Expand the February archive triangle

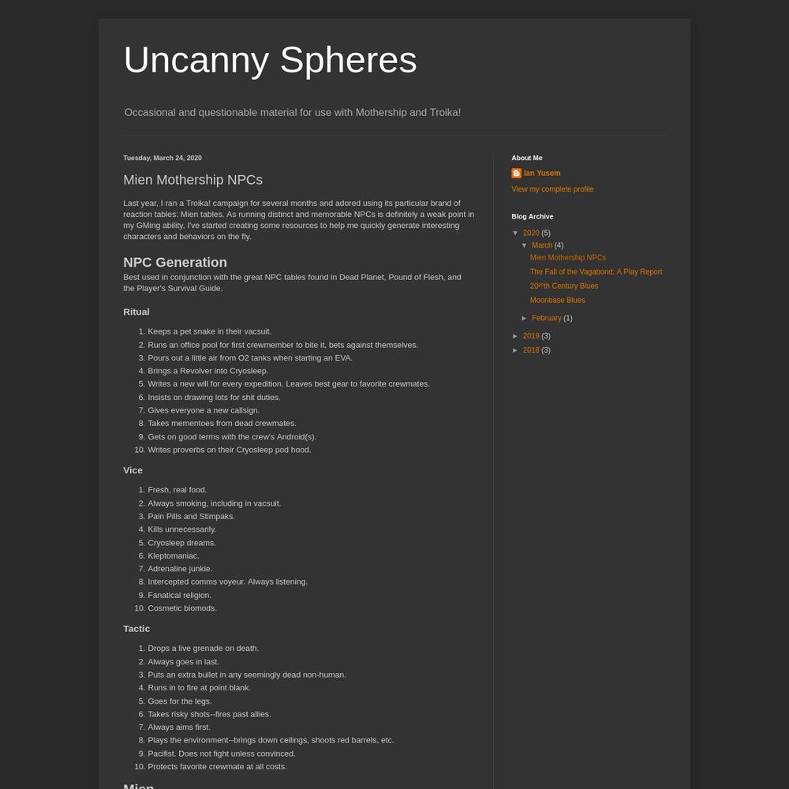coord(525,318)
